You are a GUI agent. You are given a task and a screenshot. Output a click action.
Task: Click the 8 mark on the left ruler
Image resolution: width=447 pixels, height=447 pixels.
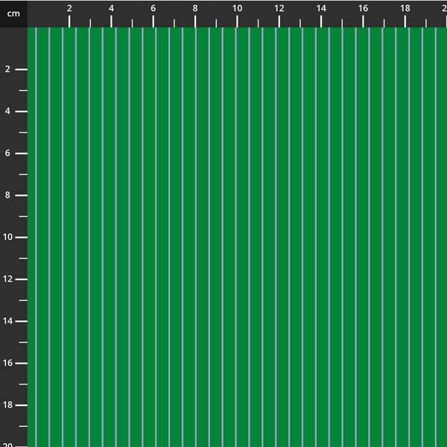tap(7, 195)
